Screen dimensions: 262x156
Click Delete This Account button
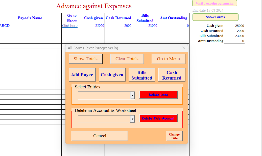158,118
